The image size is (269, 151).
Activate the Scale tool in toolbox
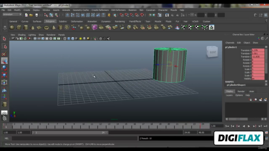4,75
